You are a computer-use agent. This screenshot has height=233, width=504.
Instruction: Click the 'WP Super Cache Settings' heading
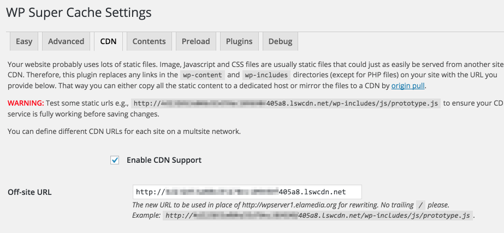click(x=79, y=11)
